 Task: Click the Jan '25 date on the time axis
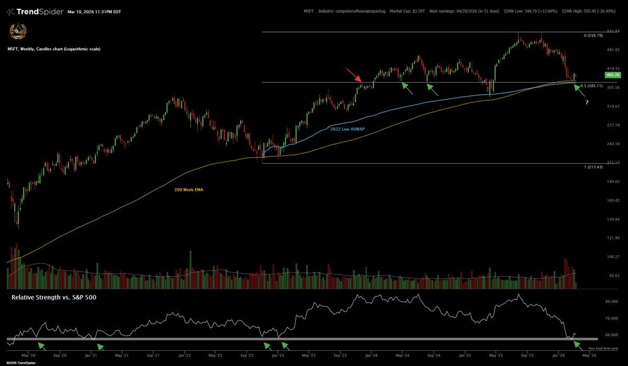[465, 355]
